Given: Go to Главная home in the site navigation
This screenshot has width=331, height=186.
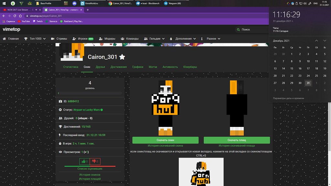Looking at the screenshot, I should coord(11,39).
